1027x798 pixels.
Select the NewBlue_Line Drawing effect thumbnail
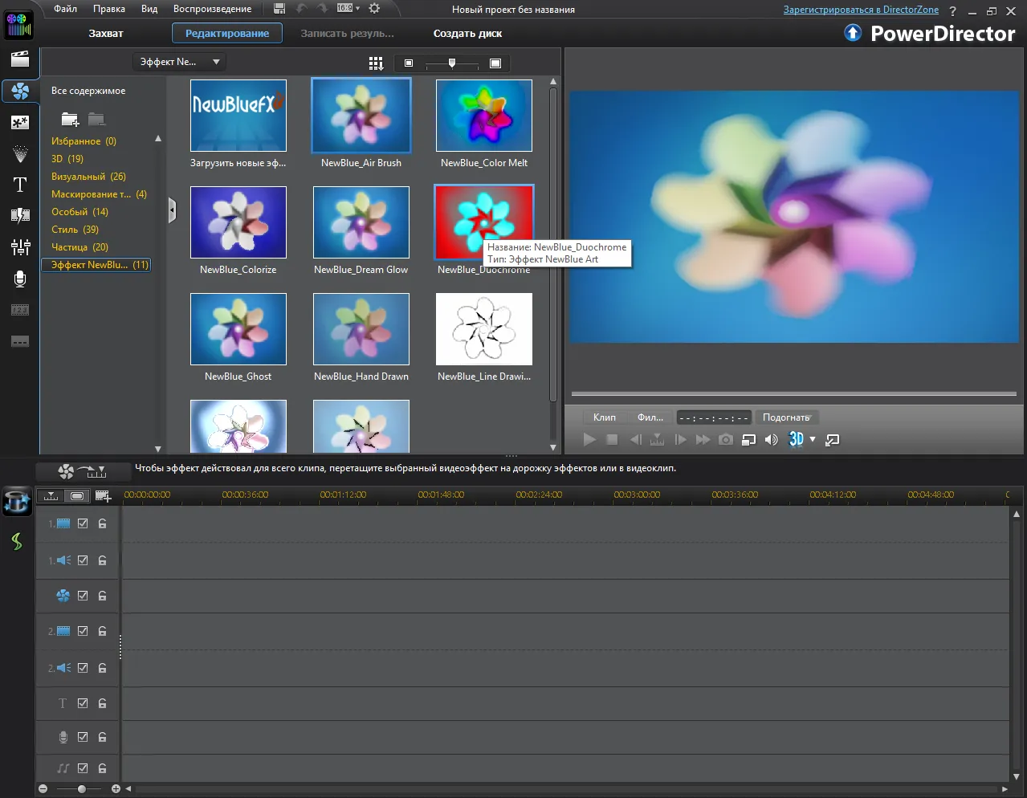(x=484, y=329)
